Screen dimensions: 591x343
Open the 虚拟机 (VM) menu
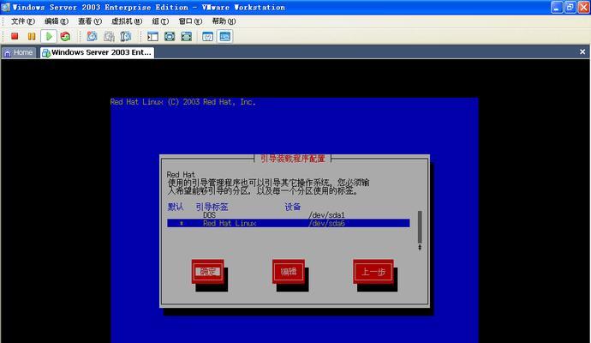(127, 21)
